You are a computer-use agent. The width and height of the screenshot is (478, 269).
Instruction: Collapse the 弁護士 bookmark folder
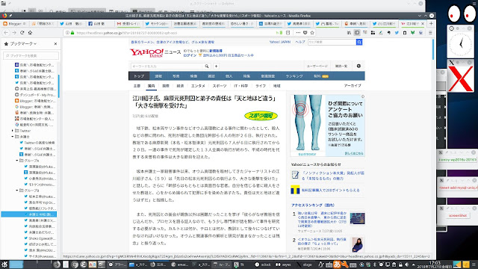pyautogui.click(x=13, y=137)
